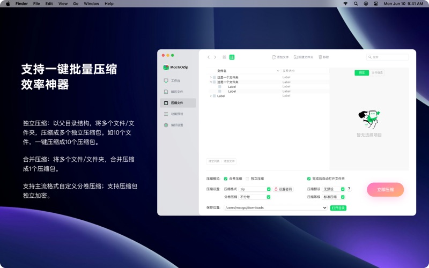Check the box of expanded 这是一个文件夹 row
This screenshot has height=268, width=429.
[214, 82]
